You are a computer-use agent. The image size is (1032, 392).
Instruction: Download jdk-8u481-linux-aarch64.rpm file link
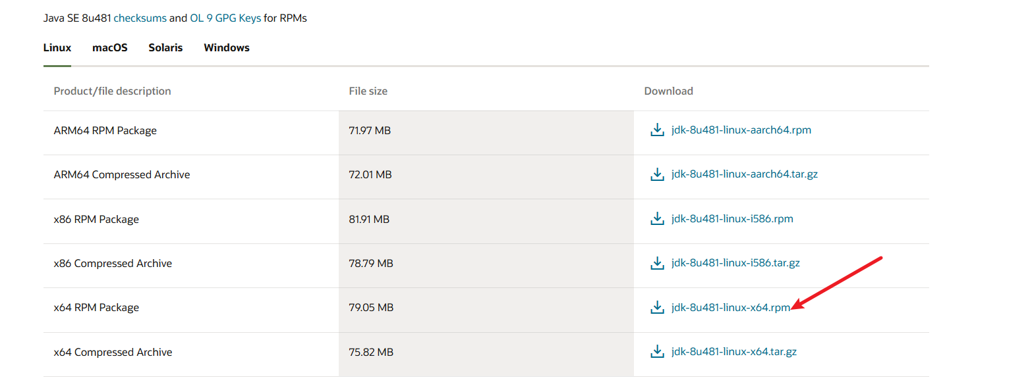pyautogui.click(x=741, y=130)
